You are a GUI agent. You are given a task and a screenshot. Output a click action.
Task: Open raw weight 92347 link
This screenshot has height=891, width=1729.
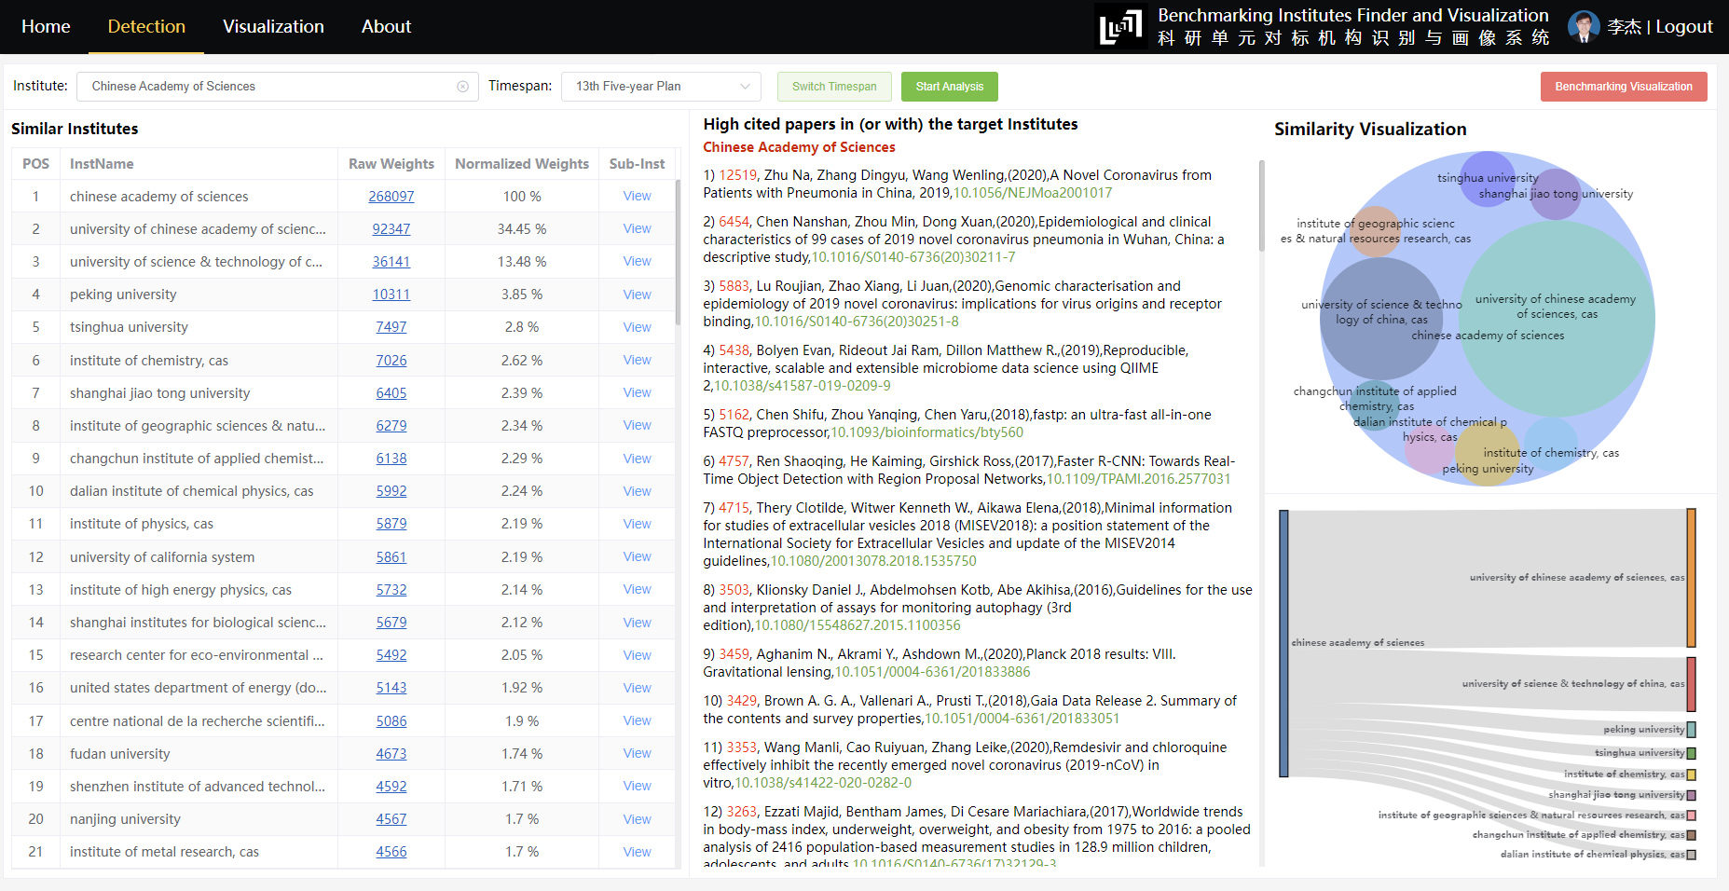pos(391,229)
